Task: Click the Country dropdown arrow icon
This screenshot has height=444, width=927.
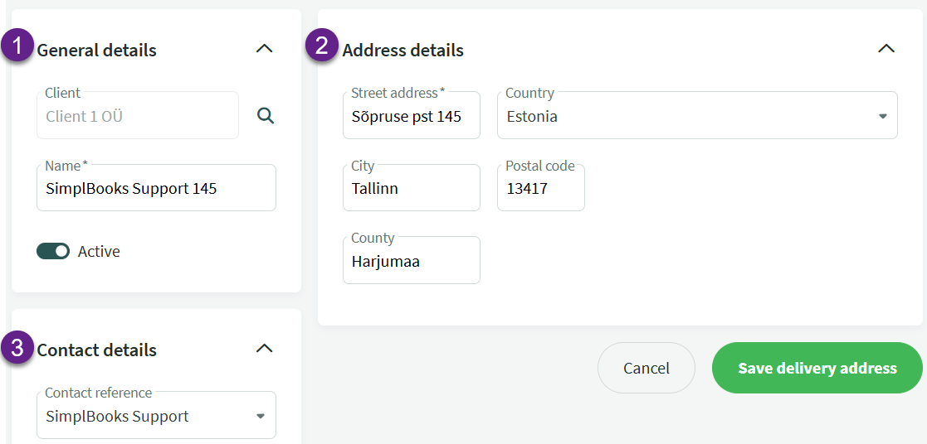Action: tap(883, 116)
